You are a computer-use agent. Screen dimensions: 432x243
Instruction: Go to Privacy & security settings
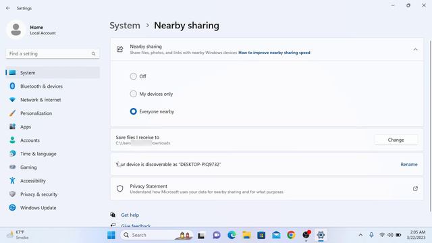pyautogui.click(x=53, y=194)
